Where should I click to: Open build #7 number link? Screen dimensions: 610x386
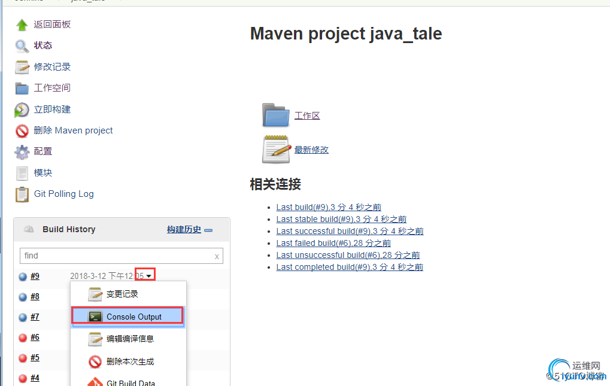pyautogui.click(x=35, y=317)
